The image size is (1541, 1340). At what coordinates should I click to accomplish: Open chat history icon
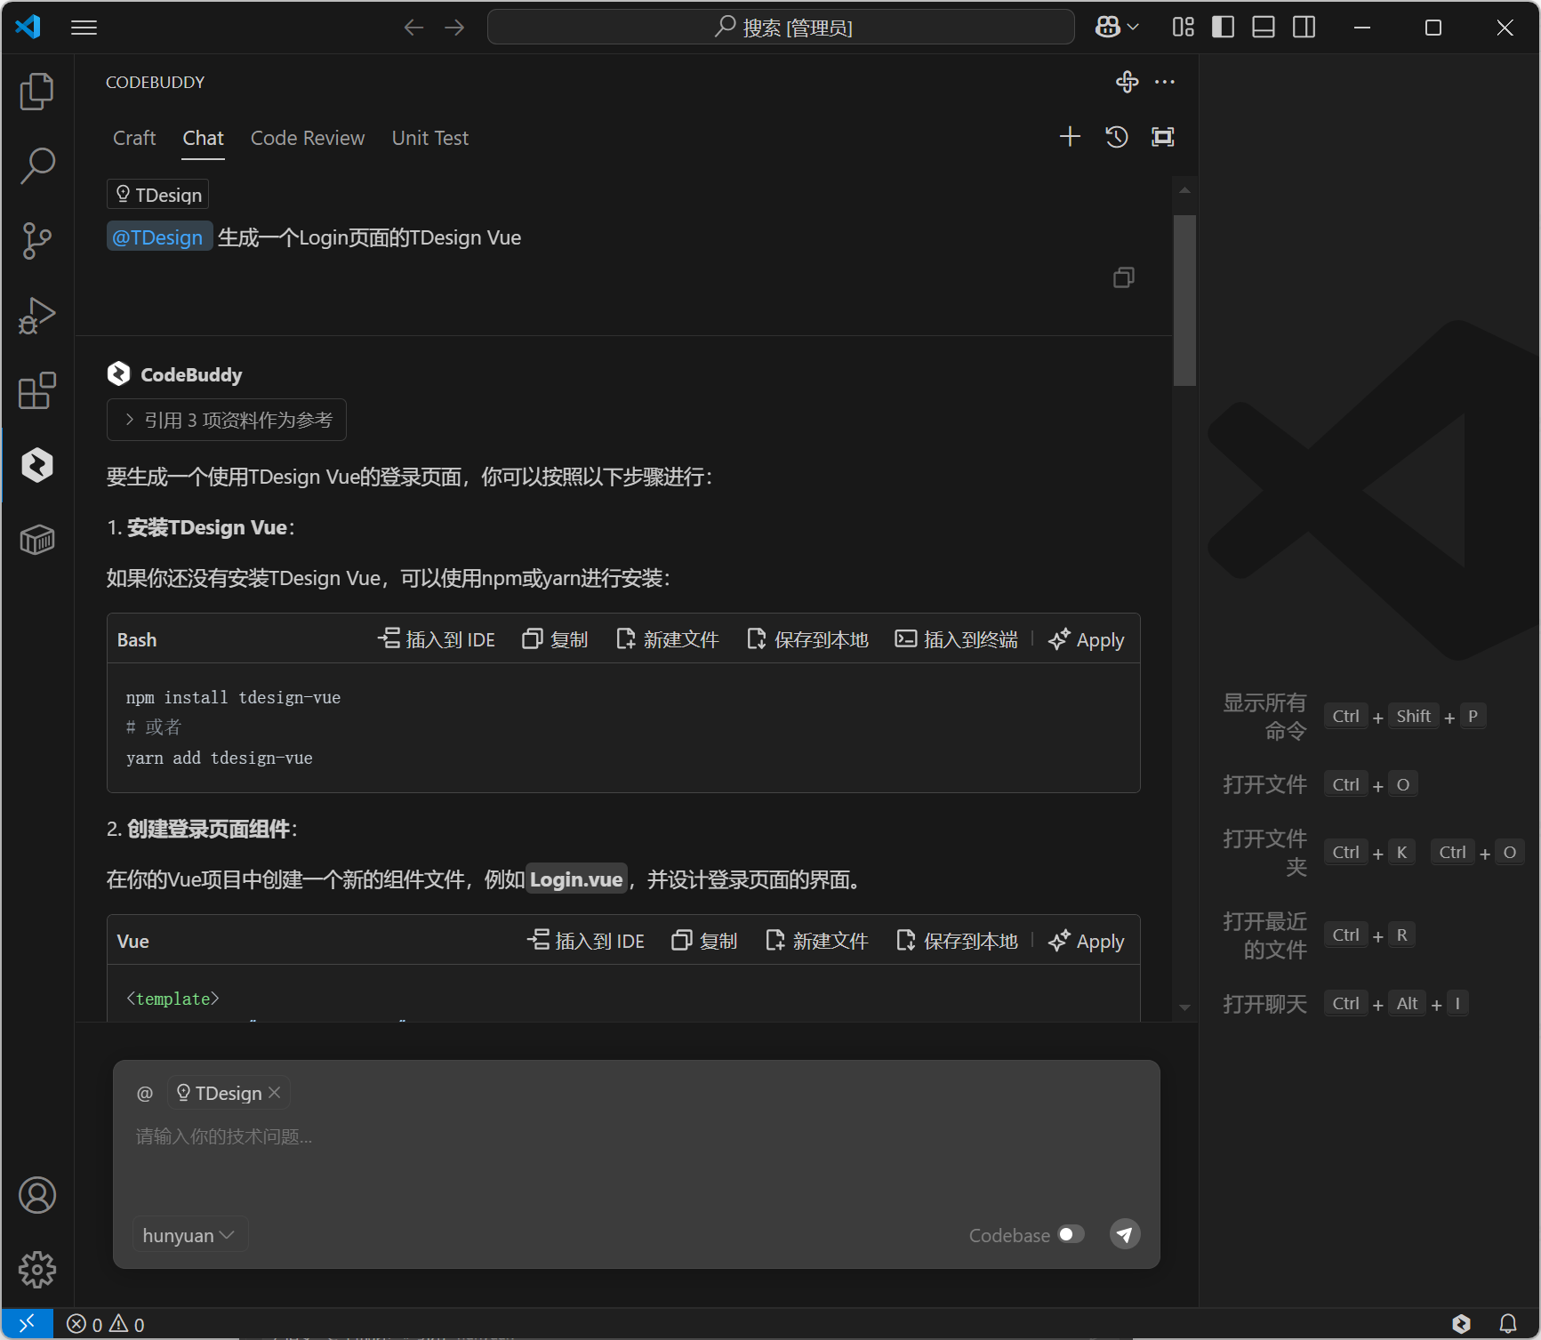click(1116, 137)
